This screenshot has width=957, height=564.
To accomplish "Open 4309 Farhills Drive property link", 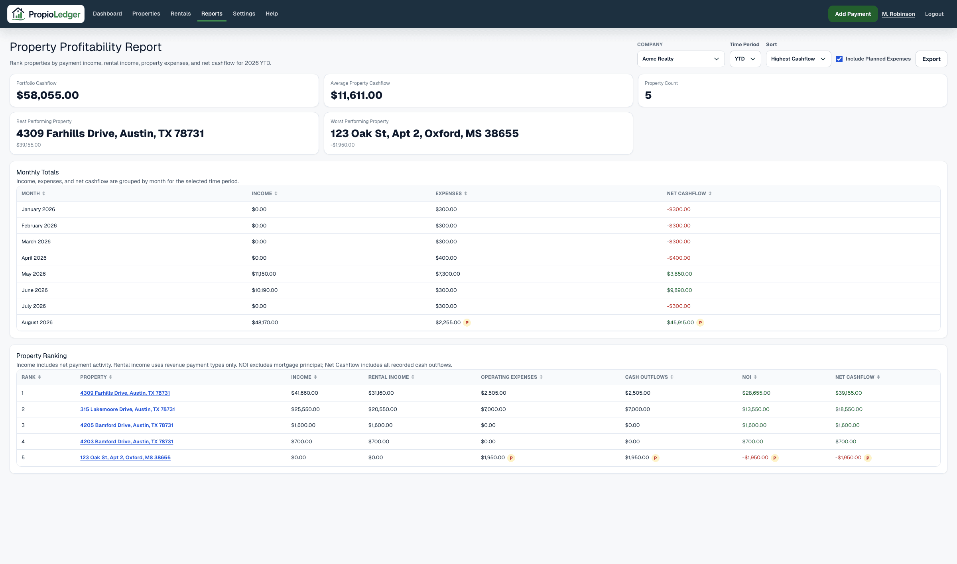I will point(125,393).
